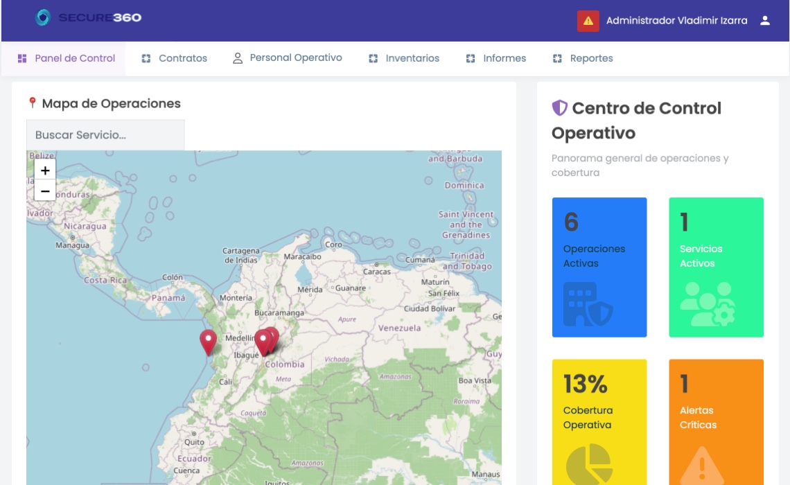The height and width of the screenshot is (485, 790).
Task: Click the Reportes tab icon
Action: click(557, 58)
